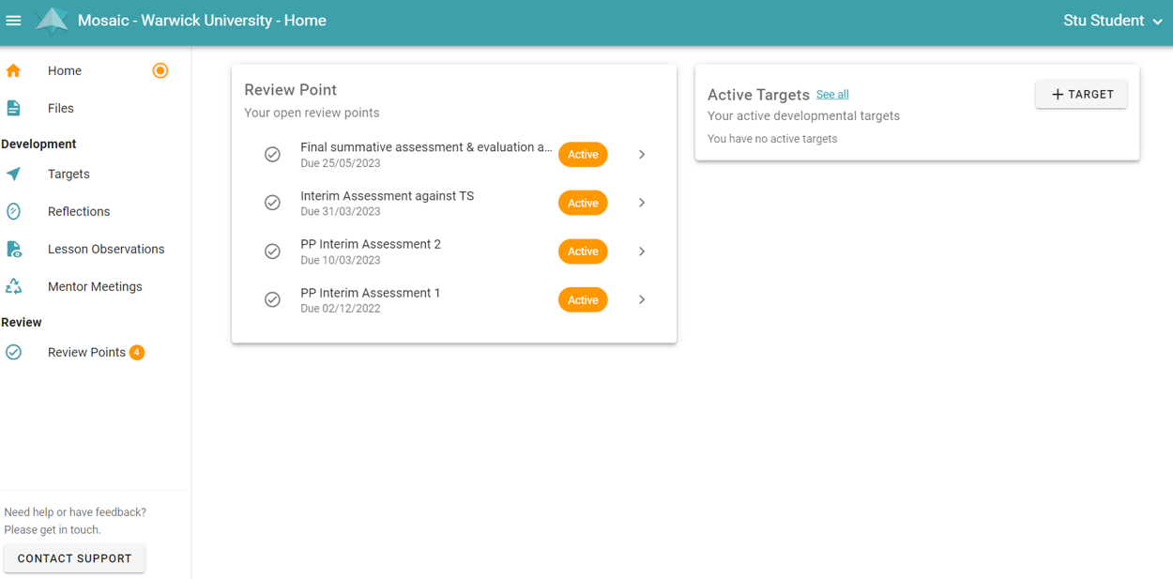This screenshot has height=579, width=1173.
Task: Click the add TARGET button
Action: coord(1081,94)
